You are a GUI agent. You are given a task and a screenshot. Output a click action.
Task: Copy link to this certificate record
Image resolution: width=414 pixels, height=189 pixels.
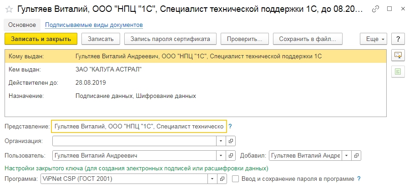375,9
